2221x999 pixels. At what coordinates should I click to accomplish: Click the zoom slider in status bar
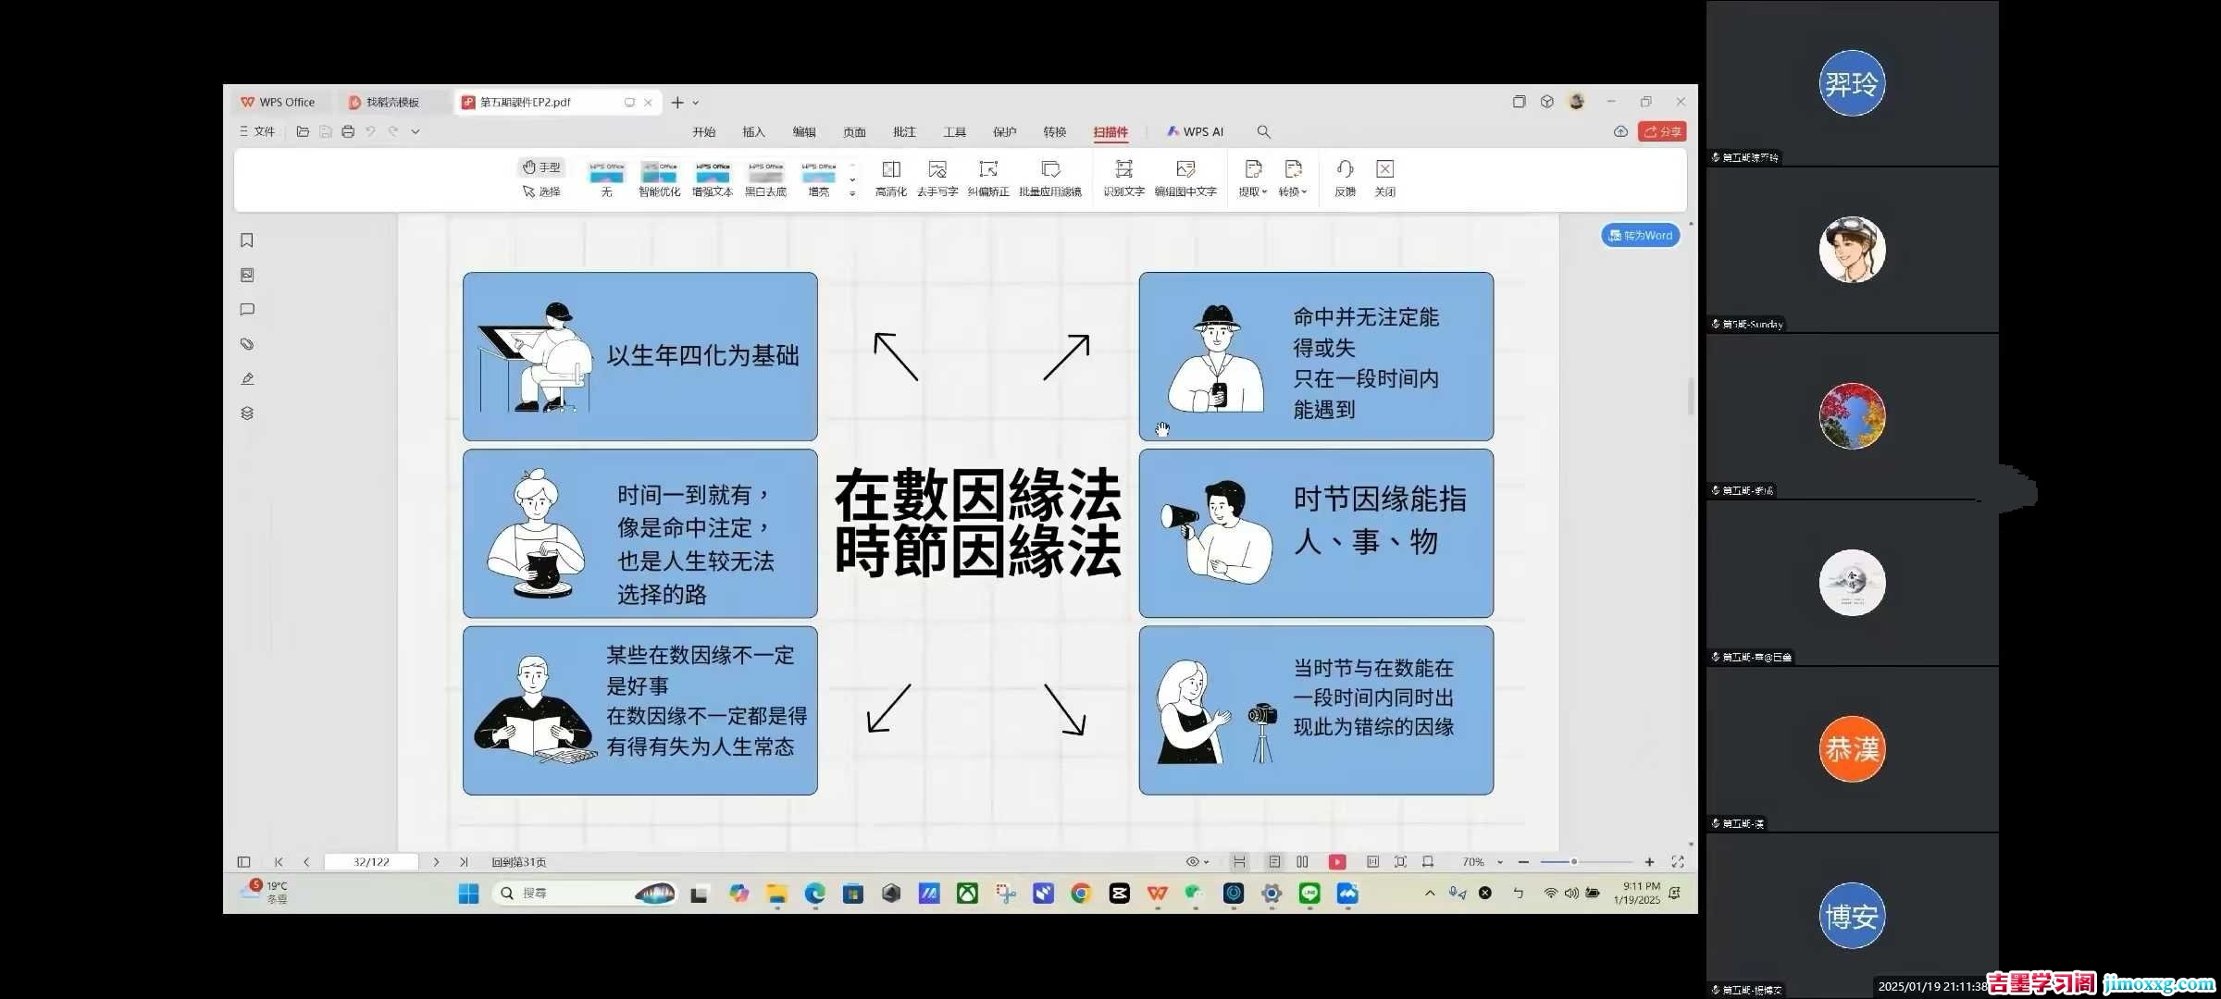pyautogui.click(x=1573, y=862)
